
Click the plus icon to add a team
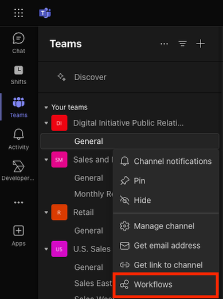click(x=201, y=44)
